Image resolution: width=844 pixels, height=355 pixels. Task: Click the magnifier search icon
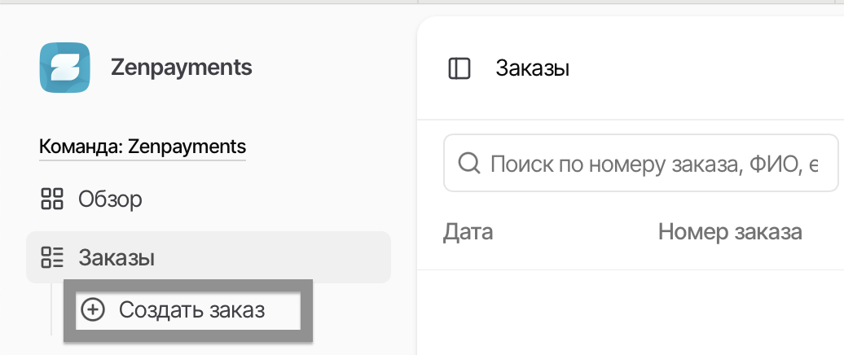point(468,164)
